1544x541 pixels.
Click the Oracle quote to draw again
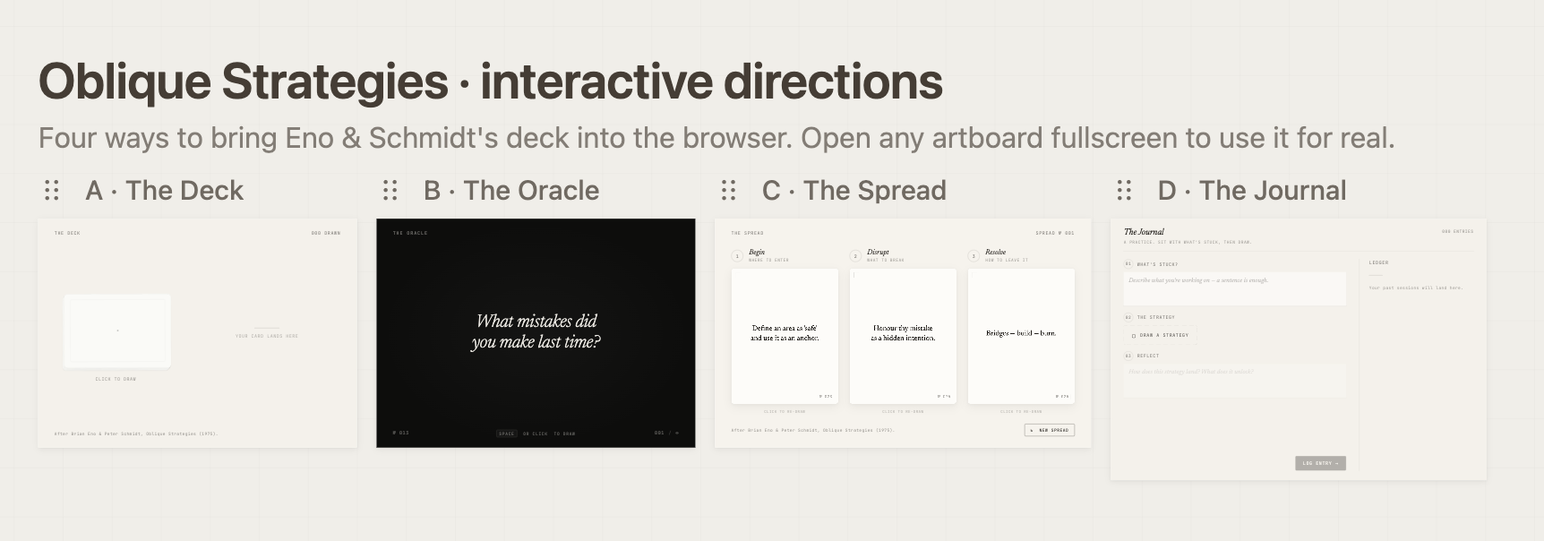coord(536,331)
